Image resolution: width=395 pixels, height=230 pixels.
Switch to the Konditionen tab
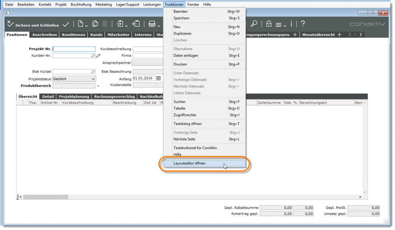[x=73, y=35]
